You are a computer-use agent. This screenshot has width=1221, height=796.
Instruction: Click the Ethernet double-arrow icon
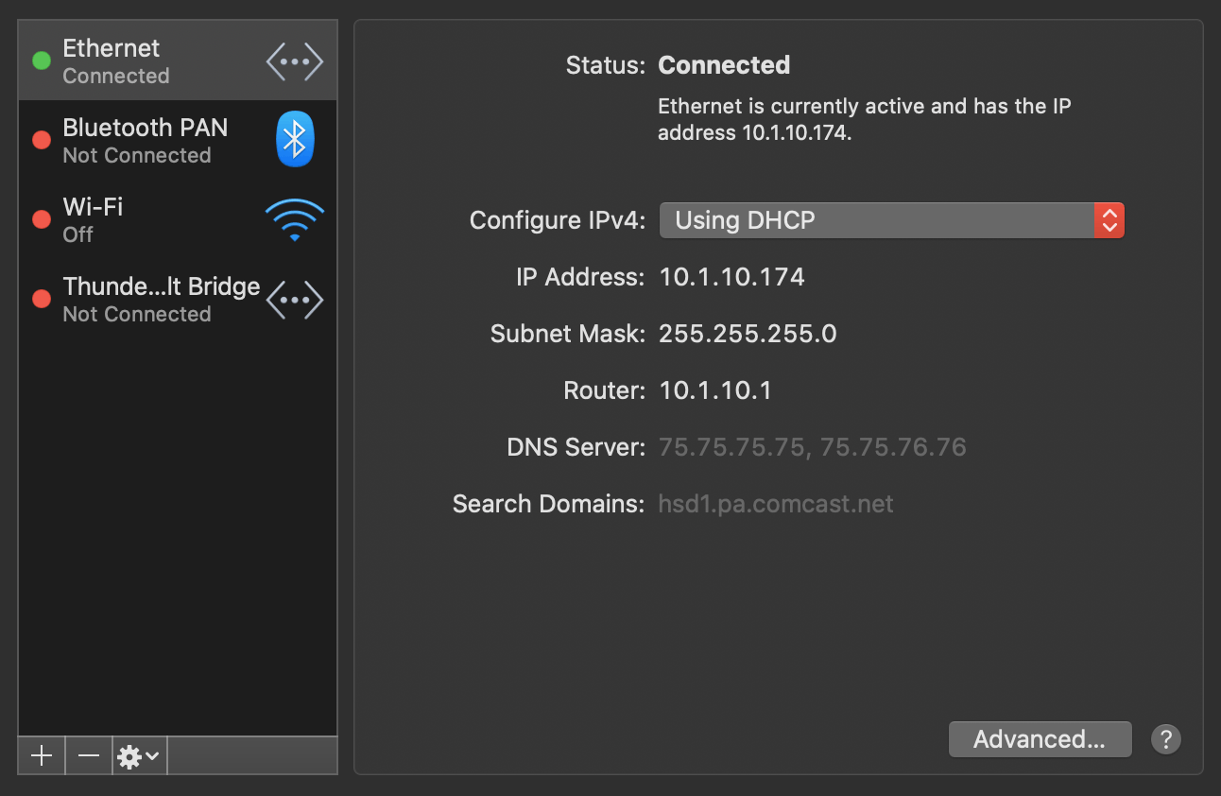(x=295, y=62)
